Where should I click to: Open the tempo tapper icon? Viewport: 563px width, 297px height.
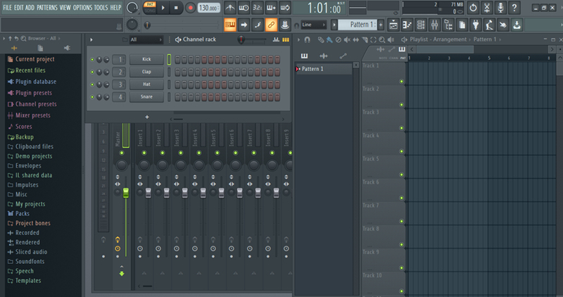pyautogui.click(x=489, y=25)
